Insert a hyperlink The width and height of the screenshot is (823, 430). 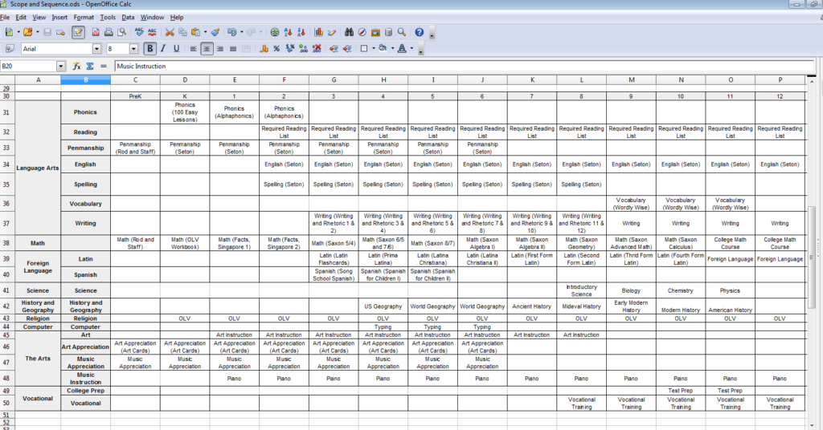[x=275, y=32]
